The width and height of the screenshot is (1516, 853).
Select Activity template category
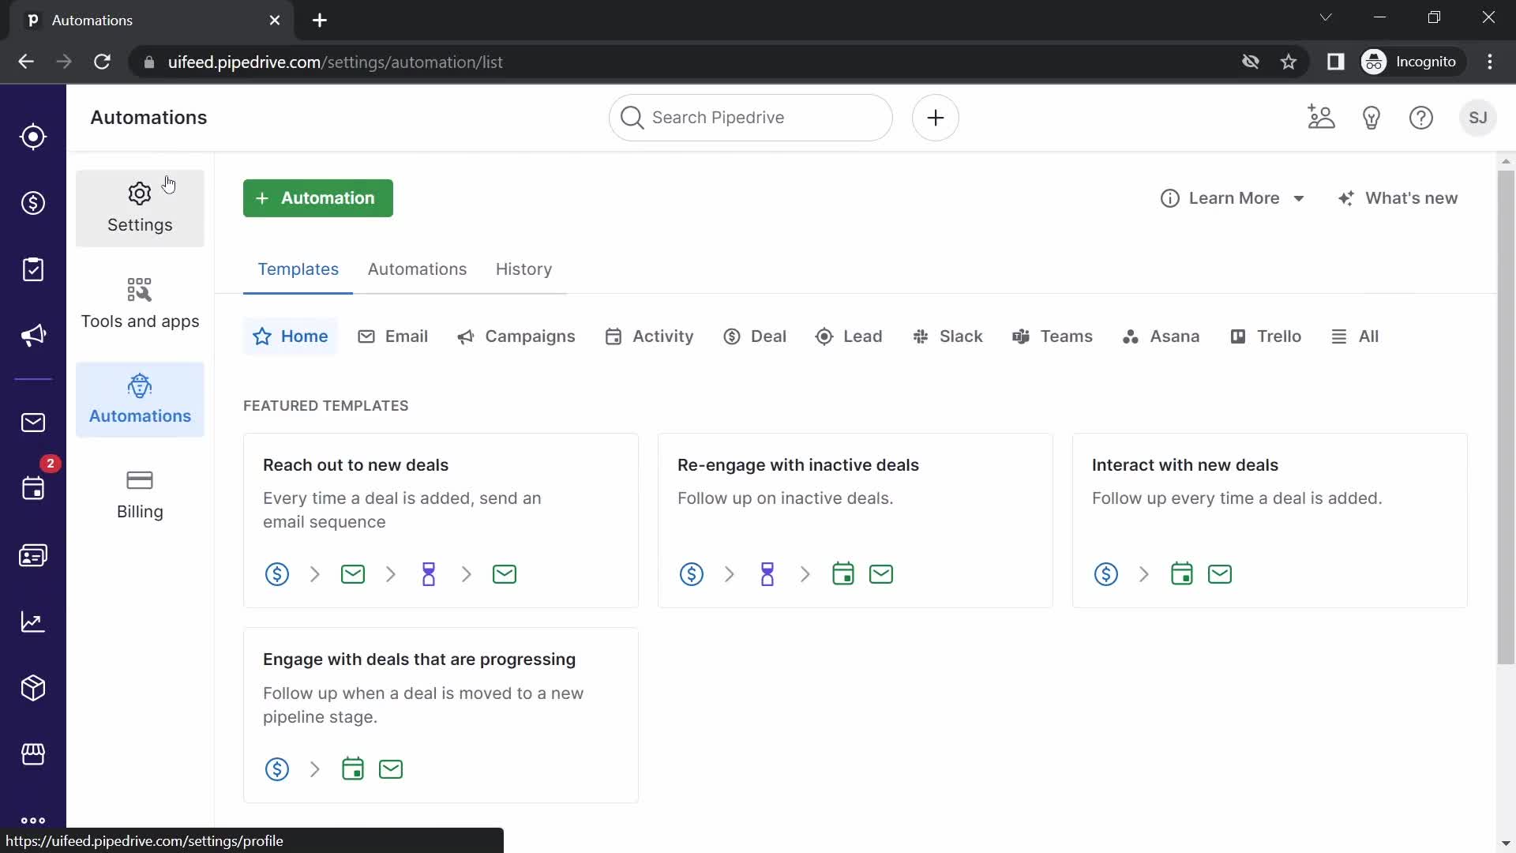pyautogui.click(x=649, y=336)
